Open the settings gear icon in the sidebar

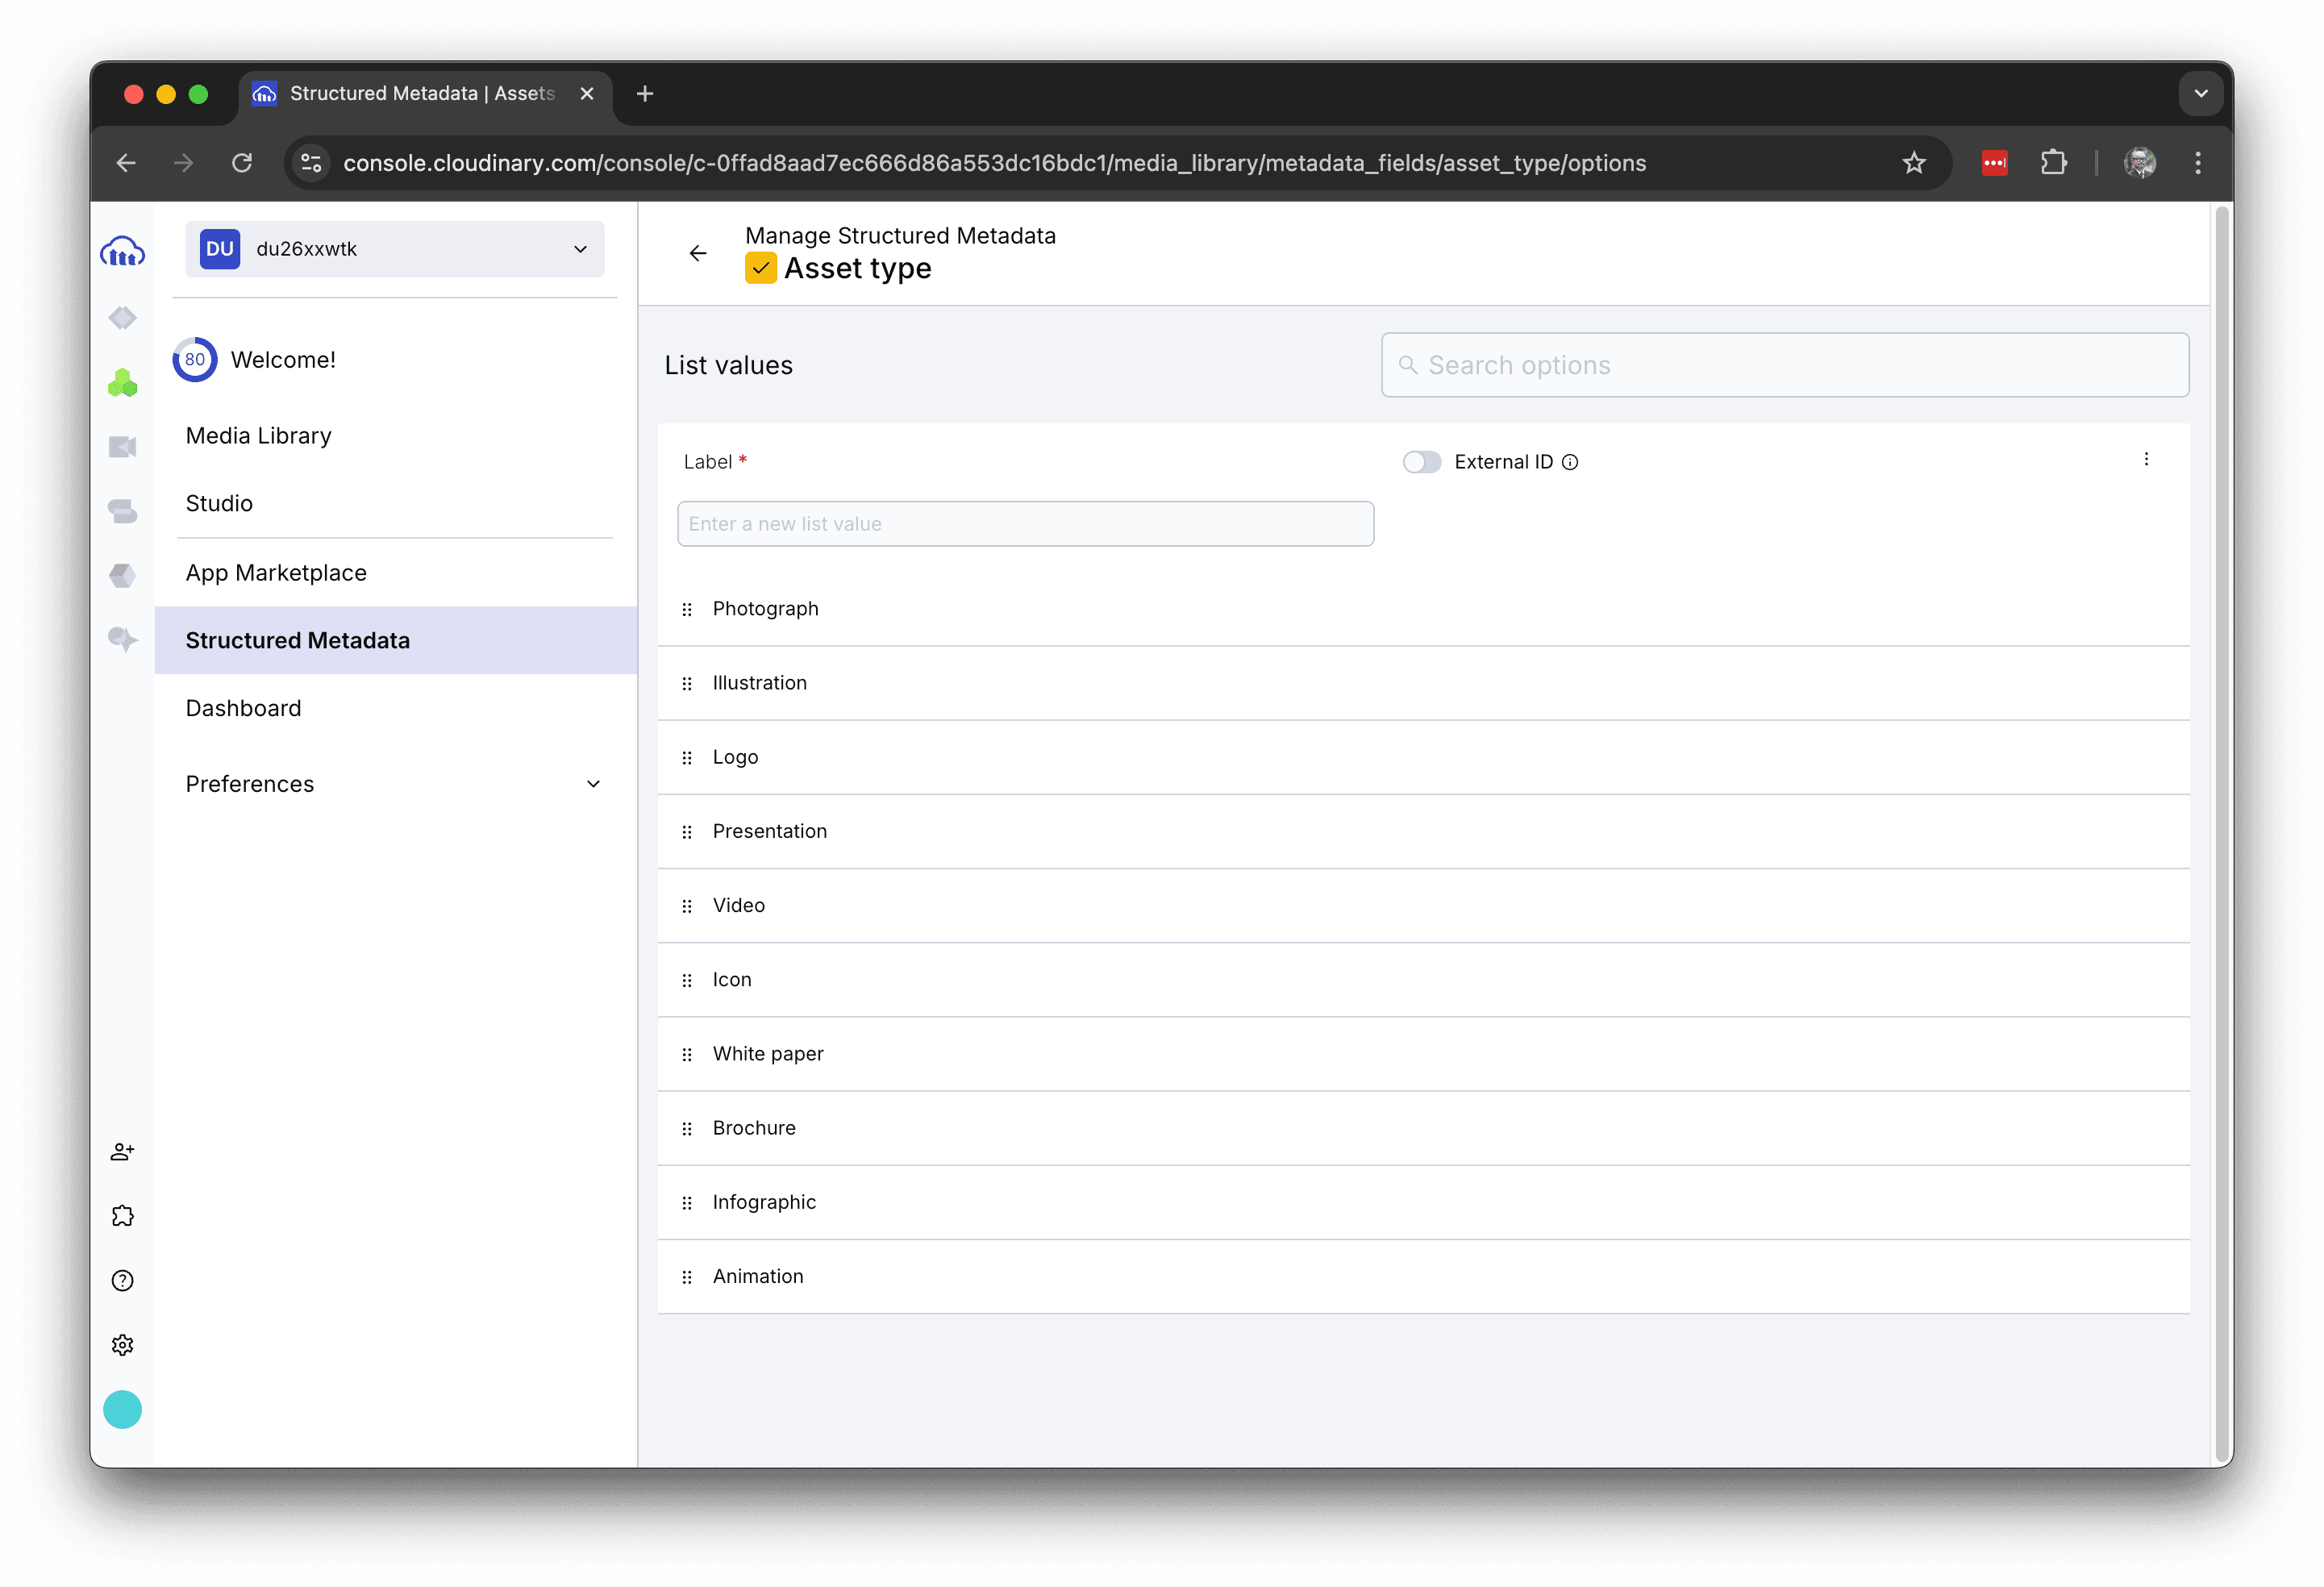pyautogui.click(x=122, y=1345)
